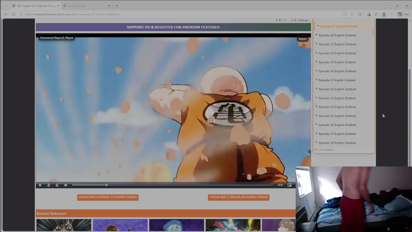
Task: Click the video progress handle
Action: pos(107,185)
